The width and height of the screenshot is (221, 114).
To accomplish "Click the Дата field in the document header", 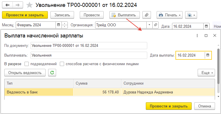I will click(x=188, y=26).
